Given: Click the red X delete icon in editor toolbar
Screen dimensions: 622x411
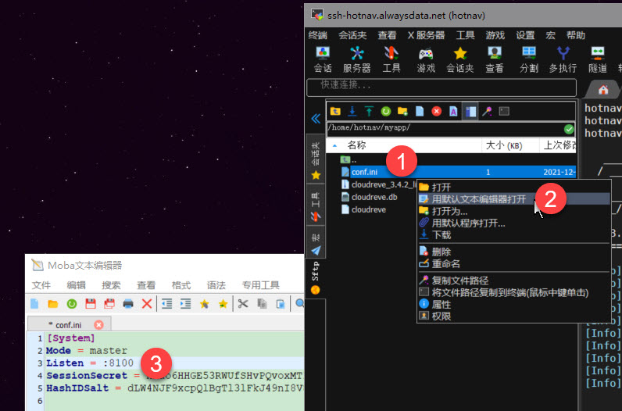Looking at the screenshot, I should (147, 304).
